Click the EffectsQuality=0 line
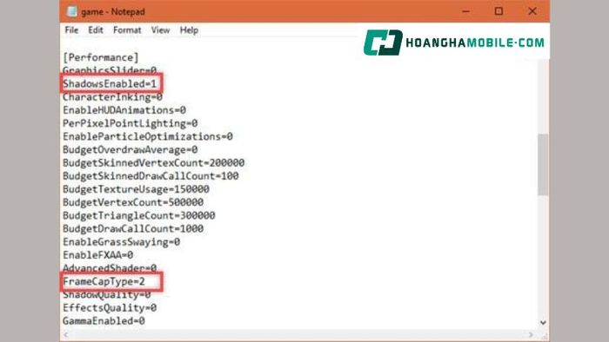Viewport: 609px width, 342px height. pyautogui.click(x=110, y=307)
